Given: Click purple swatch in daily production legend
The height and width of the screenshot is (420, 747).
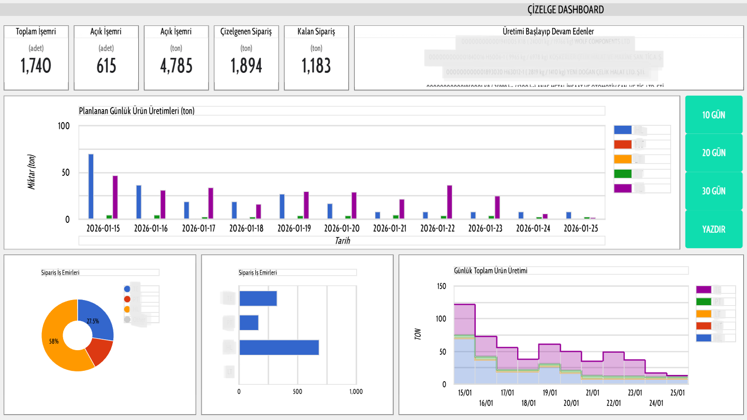Looking at the screenshot, I should click(623, 188).
